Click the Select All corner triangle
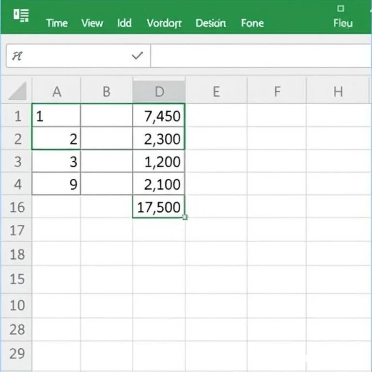The width and height of the screenshot is (372, 372). pyautogui.click(x=17, y=91)
